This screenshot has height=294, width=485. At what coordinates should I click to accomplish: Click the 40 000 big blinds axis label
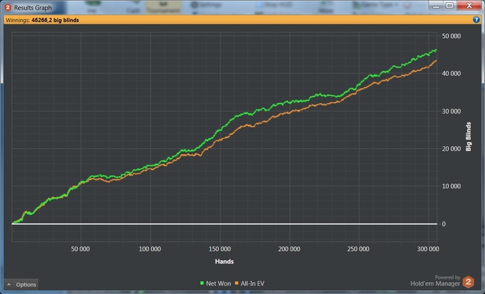pyautogui.click(x=451, y=73)
